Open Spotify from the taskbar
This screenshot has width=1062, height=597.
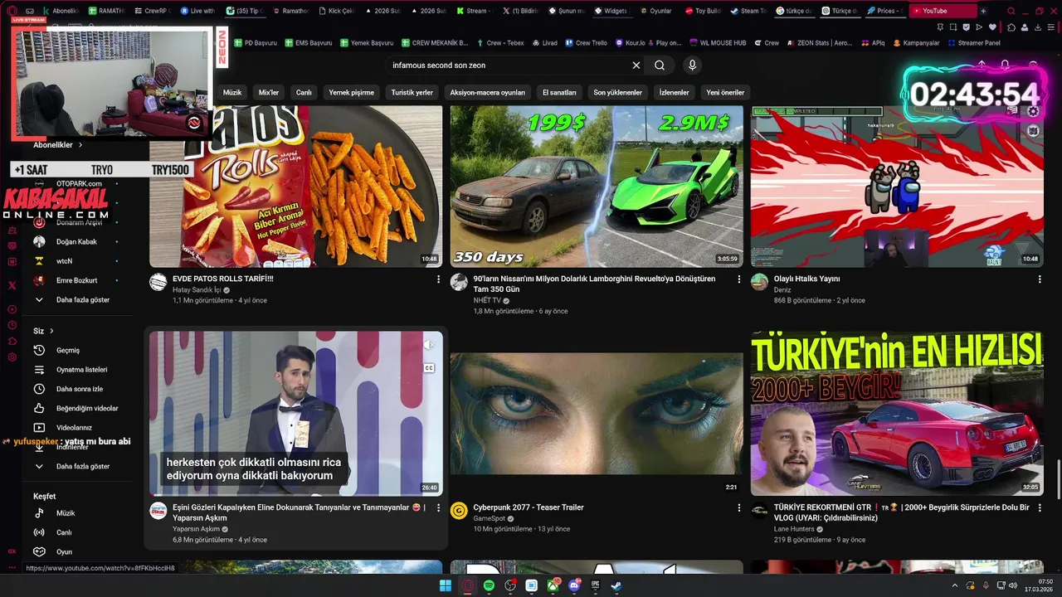(489, 585)
